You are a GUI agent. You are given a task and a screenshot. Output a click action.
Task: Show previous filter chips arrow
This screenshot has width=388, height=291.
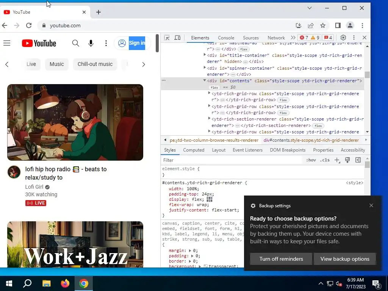(7, 64)
